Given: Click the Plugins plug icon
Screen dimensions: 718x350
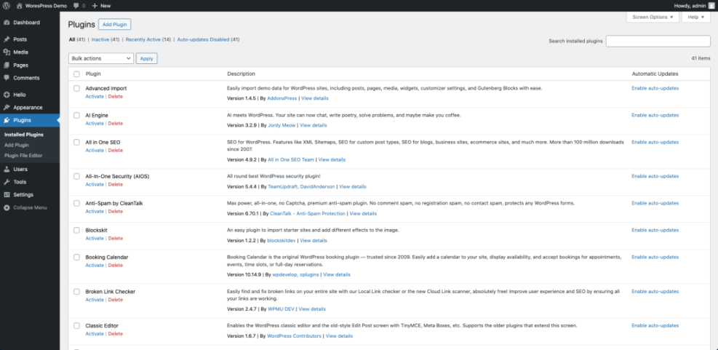Looking at the screenshot, I should [7, 121].
